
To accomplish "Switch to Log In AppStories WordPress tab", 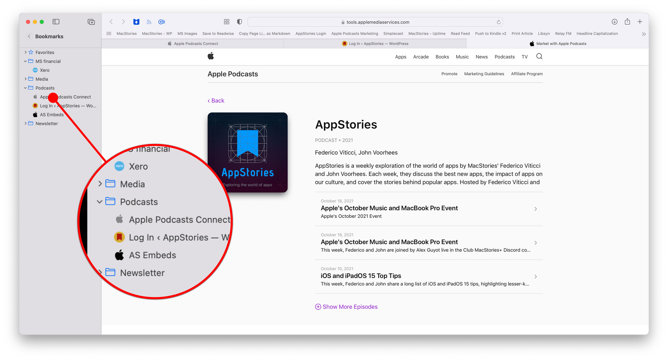I will pos(375,43).
